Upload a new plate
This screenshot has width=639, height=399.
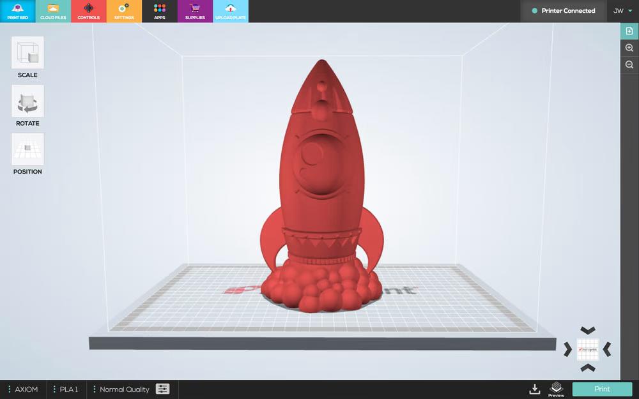click(231, 11)
